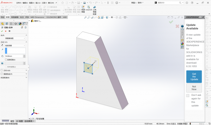Image resolution: width=211 pixels, height=125 pixels.
Task: Open Appearances color ball icon in task pane
Action: point(182,44)
